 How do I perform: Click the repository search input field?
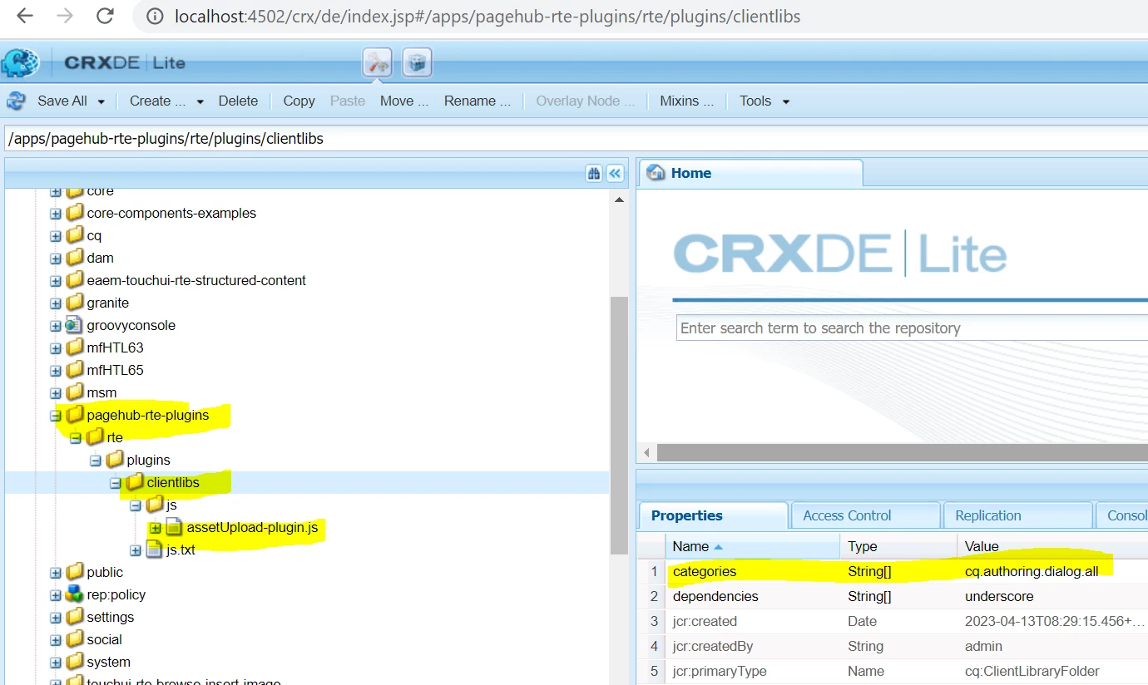[x=912, y=328]
